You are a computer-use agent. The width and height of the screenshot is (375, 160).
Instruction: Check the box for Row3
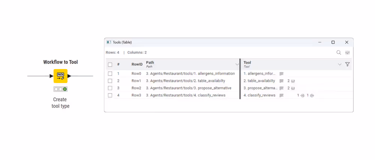(x=110, y=95)
